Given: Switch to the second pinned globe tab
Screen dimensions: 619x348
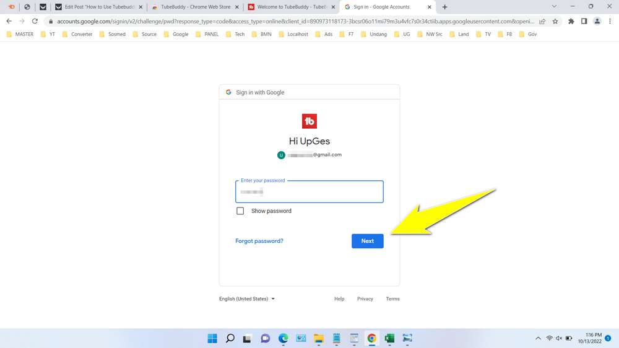Looking at the screenshot, I should [27, 7].
